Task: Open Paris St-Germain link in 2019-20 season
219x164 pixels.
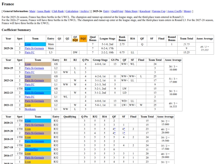Action: 34,133
